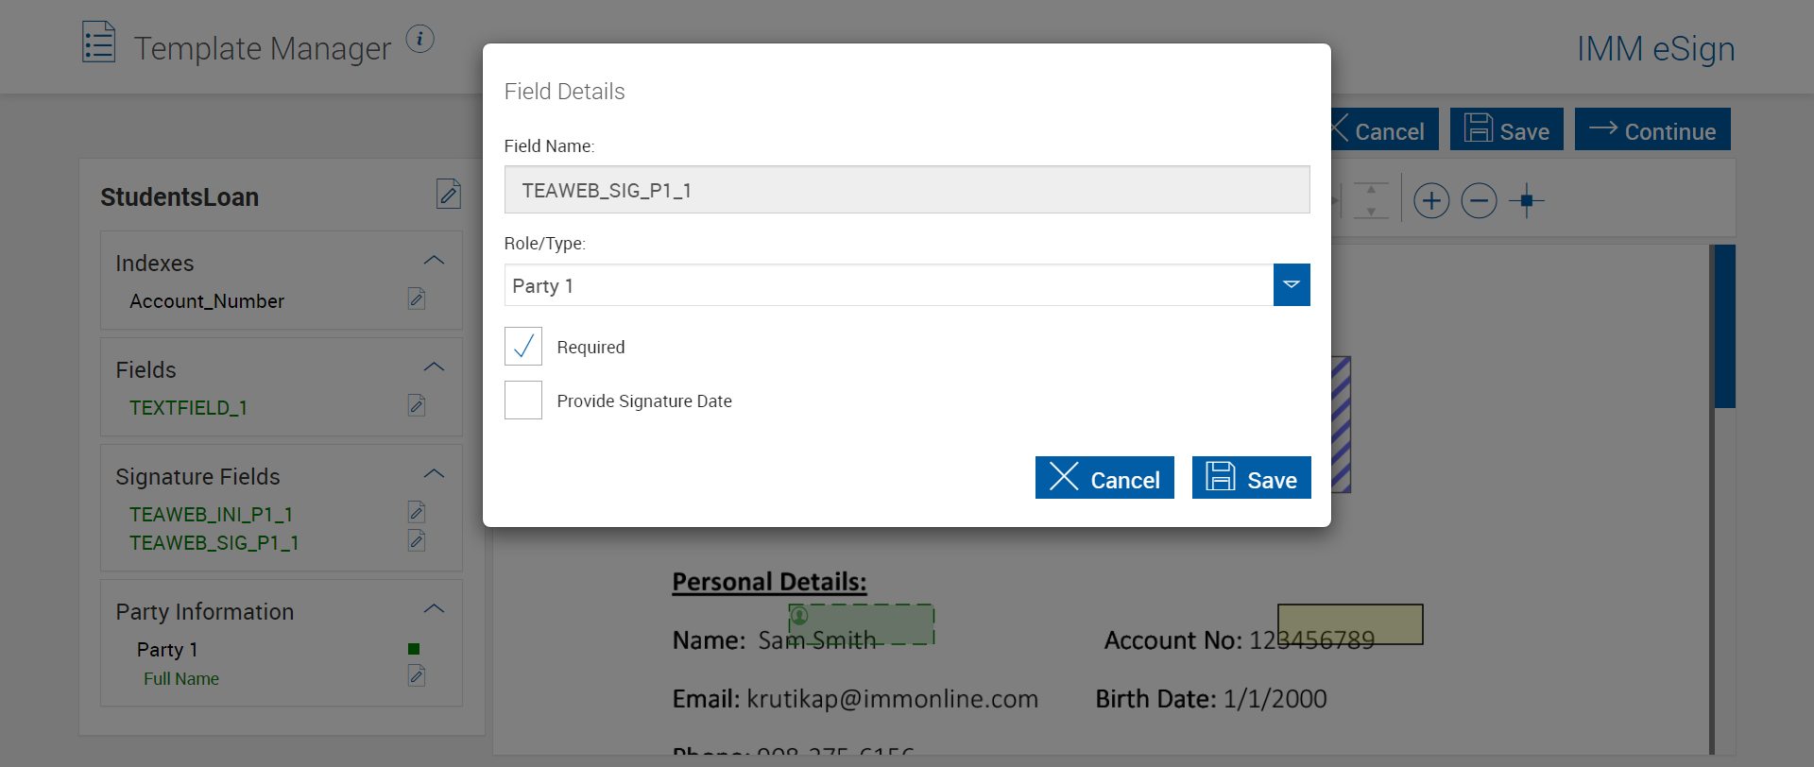
Task: Collapse the Indexes section
Action: click(x=434, y=261)
